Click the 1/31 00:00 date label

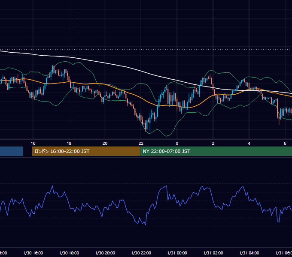(x=177, y=253)
